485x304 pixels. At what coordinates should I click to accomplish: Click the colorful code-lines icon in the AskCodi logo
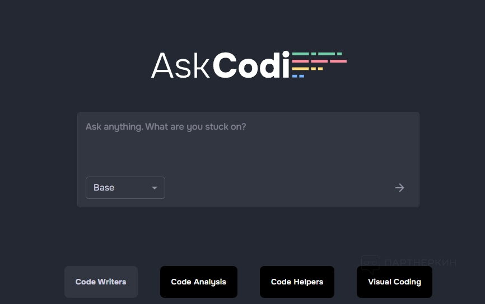tap(319, 65)
